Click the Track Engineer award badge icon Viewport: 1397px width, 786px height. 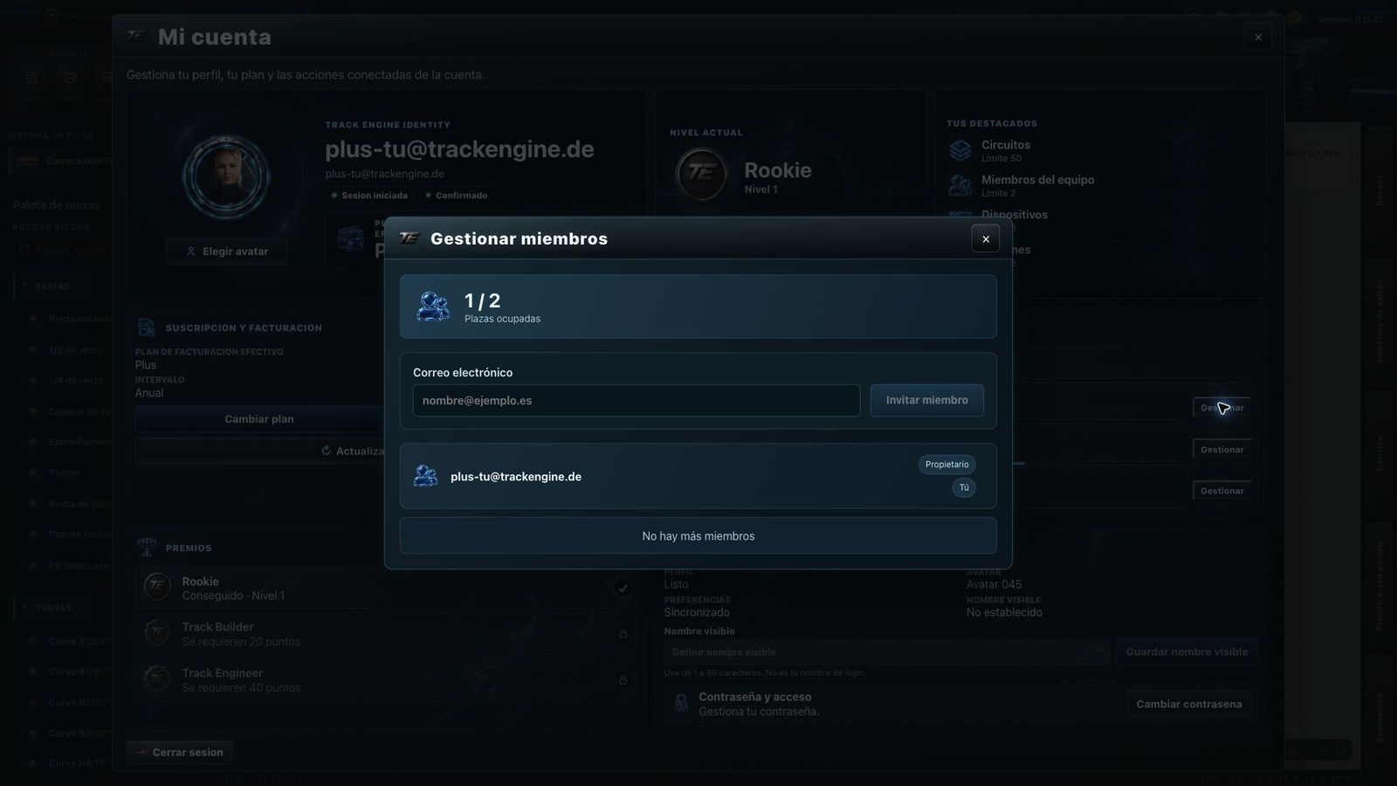[x=157, y=679]
